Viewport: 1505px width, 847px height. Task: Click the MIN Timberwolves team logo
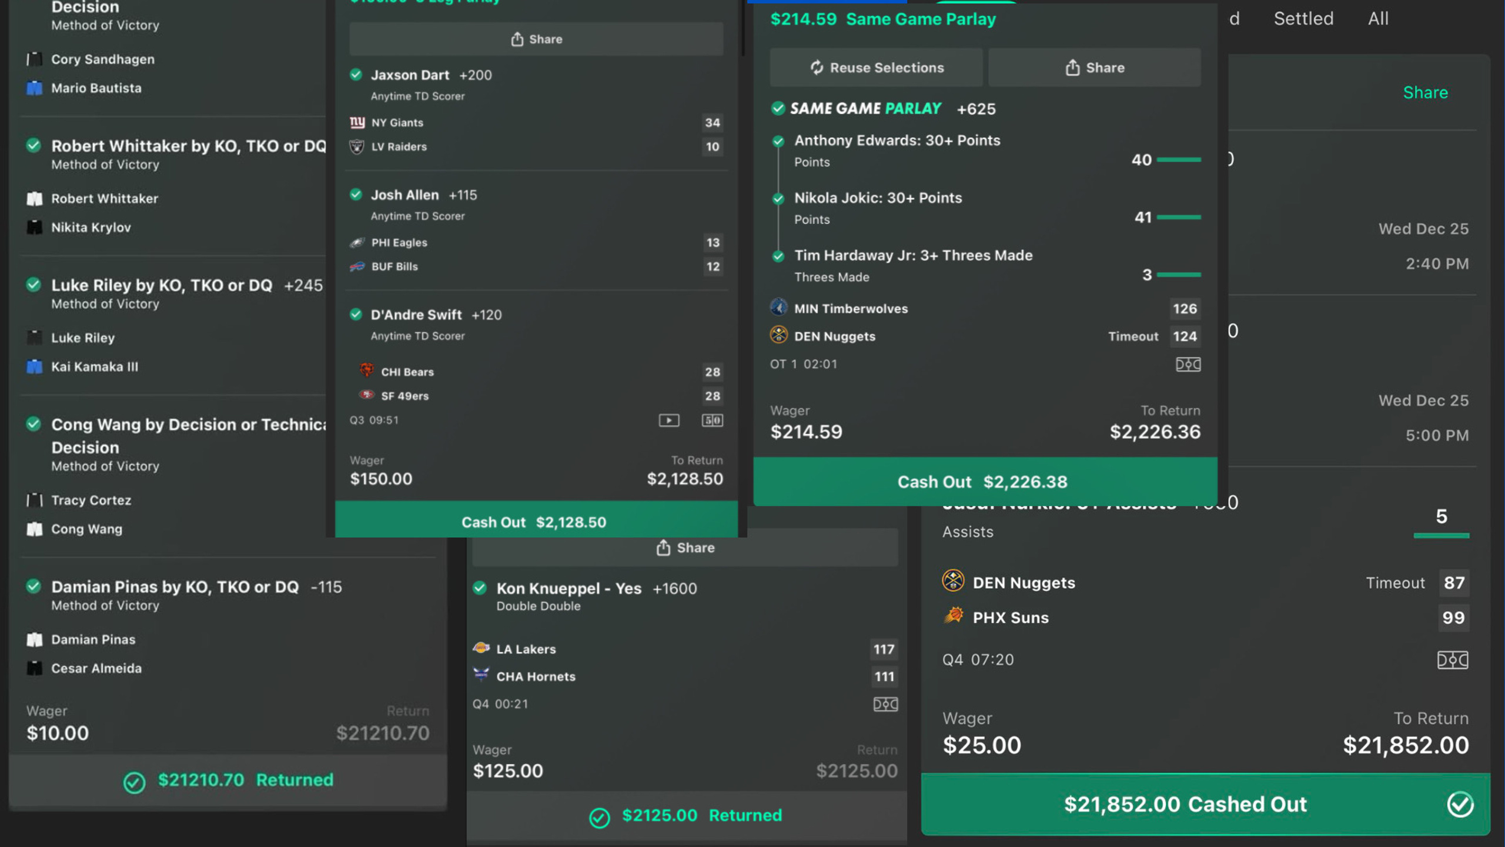(778, 307)
